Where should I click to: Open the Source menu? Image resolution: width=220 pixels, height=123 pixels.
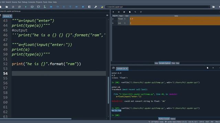tap(14, 2)
